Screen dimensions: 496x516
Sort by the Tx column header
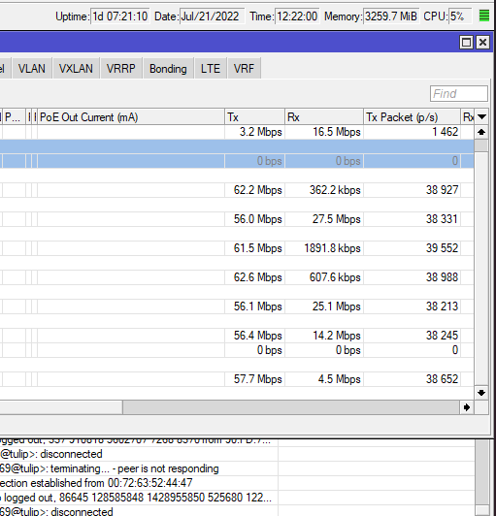(x=254, y=117)
